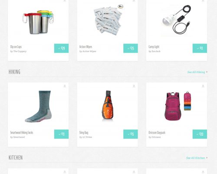The height and width of the screenshot is (174, 217).
Task: Open the See All Hiking link
Action: coord(196,72)
